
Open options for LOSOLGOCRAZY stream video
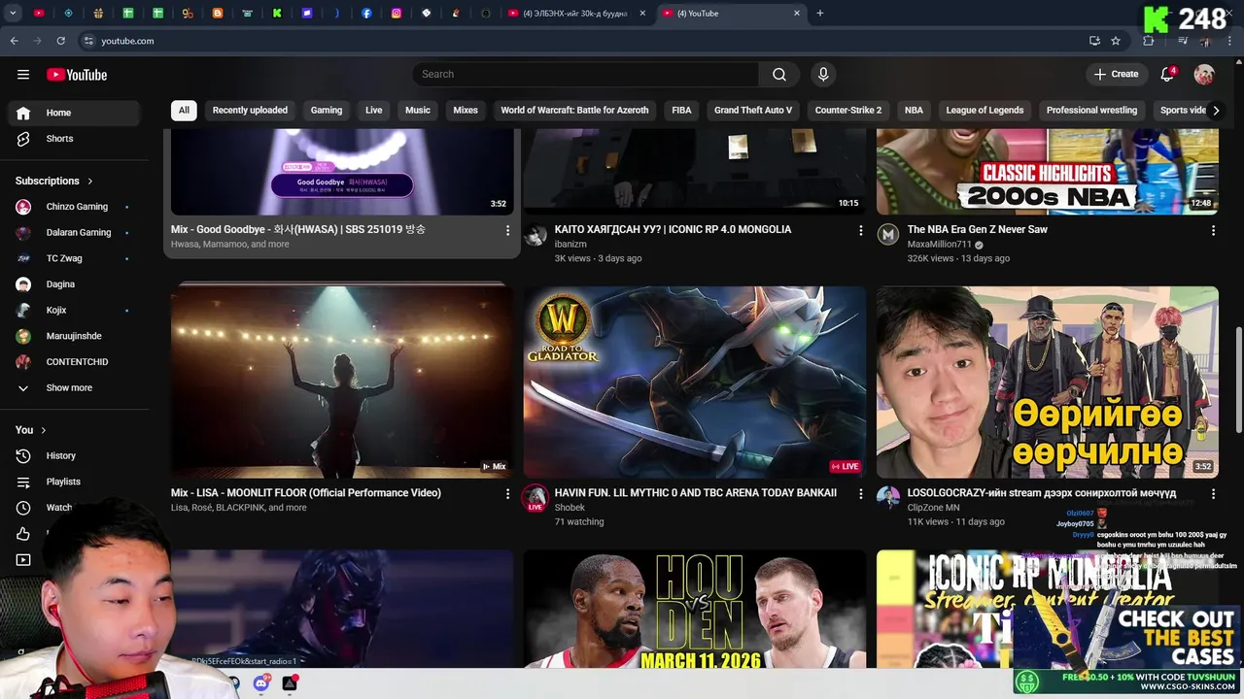[x=1213, y=493]
